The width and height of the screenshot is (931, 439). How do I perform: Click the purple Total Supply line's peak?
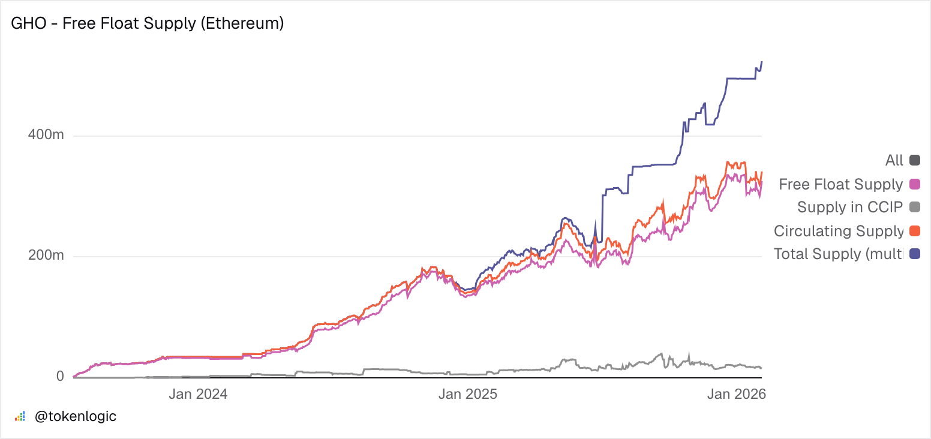click(x=761, y=62)
